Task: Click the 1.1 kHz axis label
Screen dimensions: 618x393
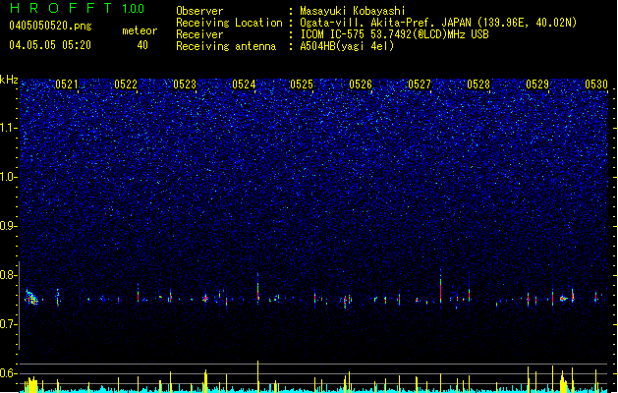Action: click(8, 128)
